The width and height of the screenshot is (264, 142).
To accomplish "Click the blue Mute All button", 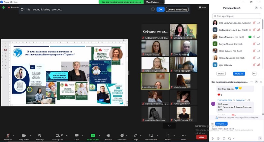I will click(x=239, y=74).
